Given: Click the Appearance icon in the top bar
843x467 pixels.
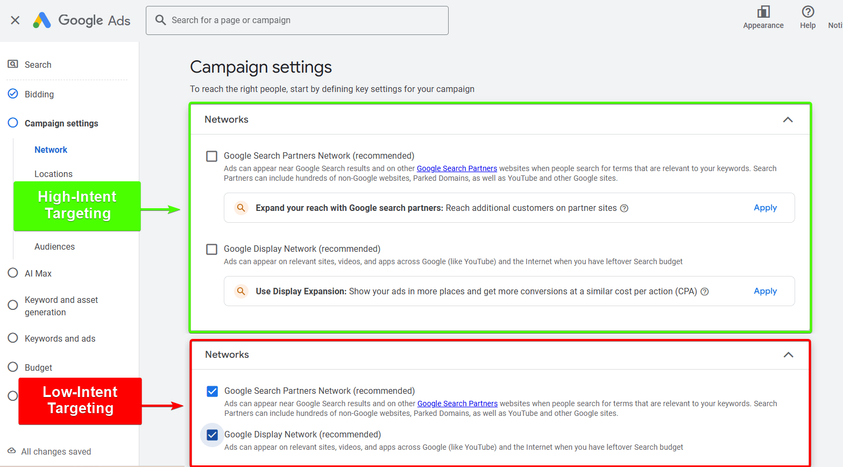Looking at the screenshot, I should (x=763, y=12).
